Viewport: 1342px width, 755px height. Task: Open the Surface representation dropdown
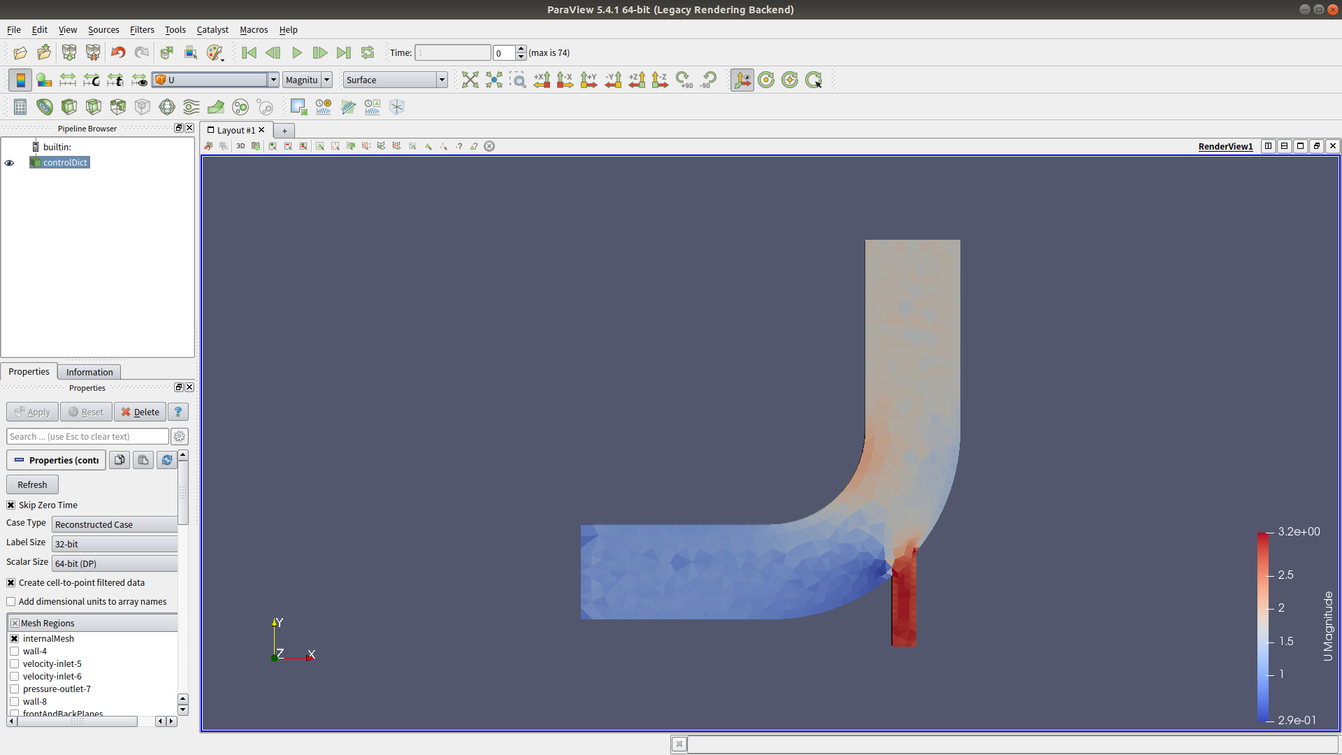coord(395,80)
